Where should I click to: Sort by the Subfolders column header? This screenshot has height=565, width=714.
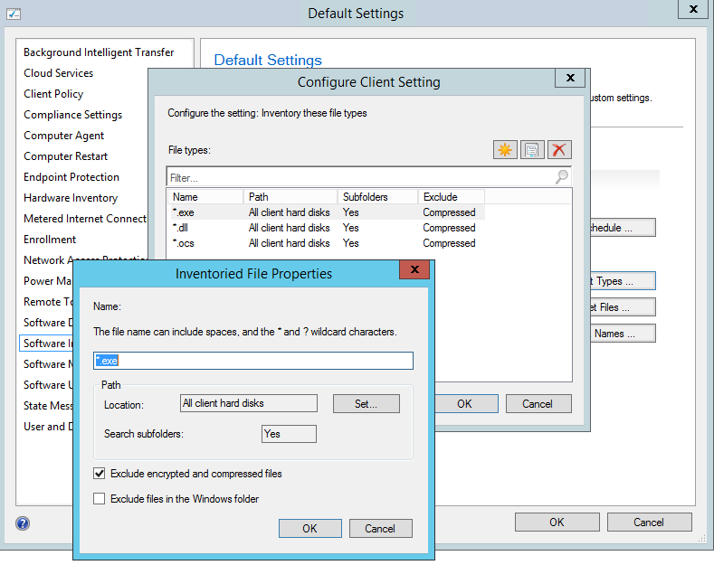pyautogui.click(x=377, y=197)
